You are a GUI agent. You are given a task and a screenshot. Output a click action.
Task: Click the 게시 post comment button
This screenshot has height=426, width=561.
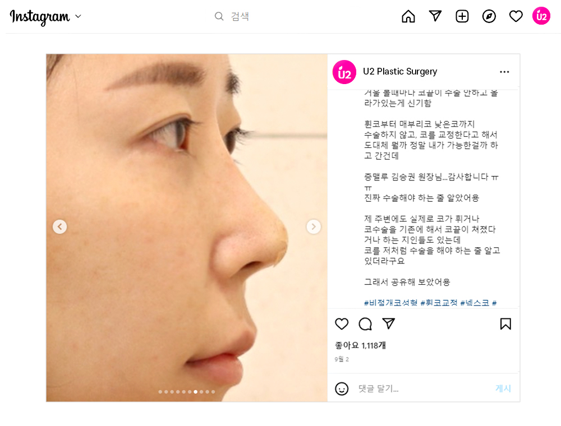pos(503,388)
